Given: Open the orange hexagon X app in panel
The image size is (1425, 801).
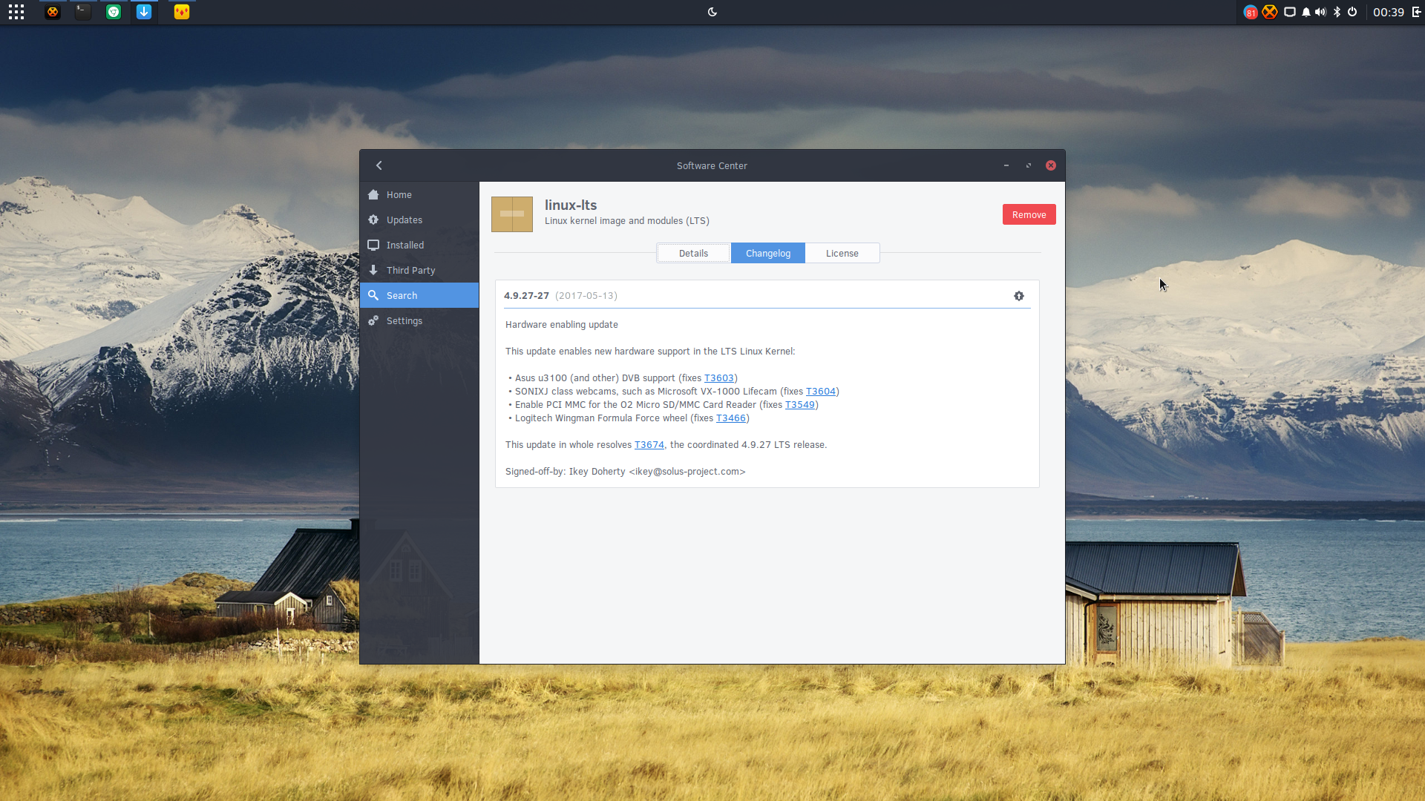Looking at the screenshot, I should pyautogui.click(x=52, y=12).
